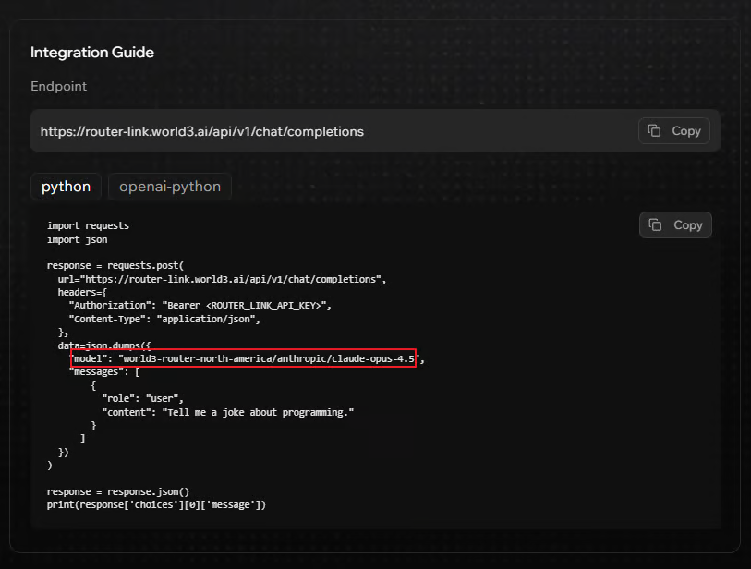The width and height of the screenshot is (751, 569).
Task: Click the copy icon beside the endpoint URL
Action: (654, 131)
